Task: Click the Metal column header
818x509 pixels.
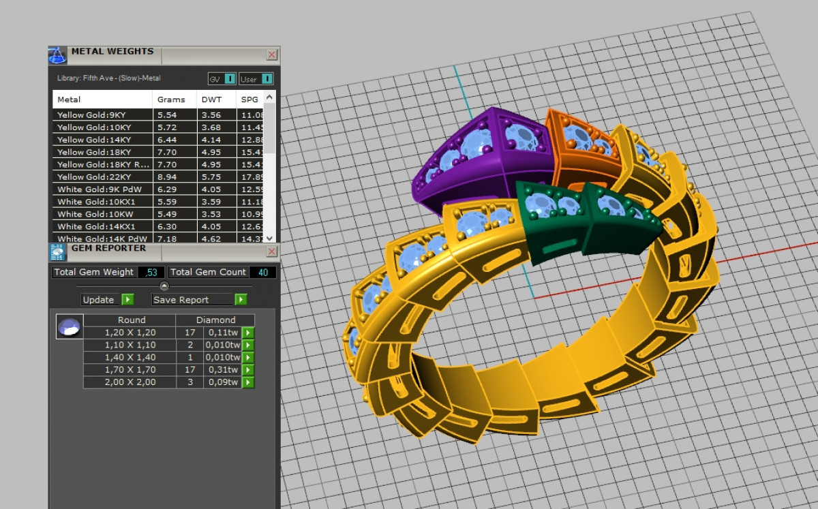Action: (x=69, y=99)
